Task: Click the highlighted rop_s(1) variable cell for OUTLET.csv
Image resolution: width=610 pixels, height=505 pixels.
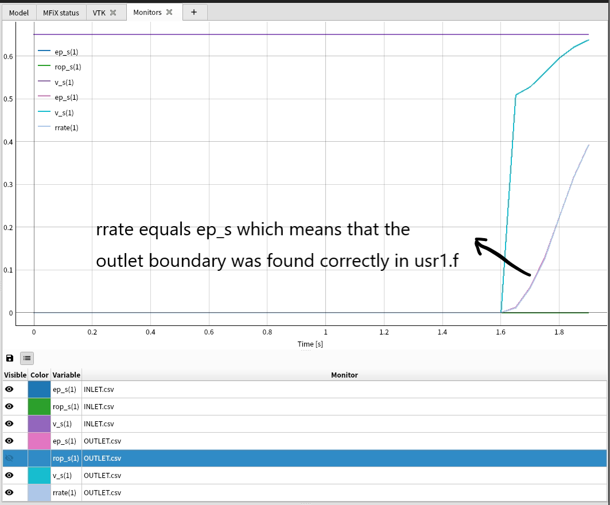Action: [x=66, y=459]
